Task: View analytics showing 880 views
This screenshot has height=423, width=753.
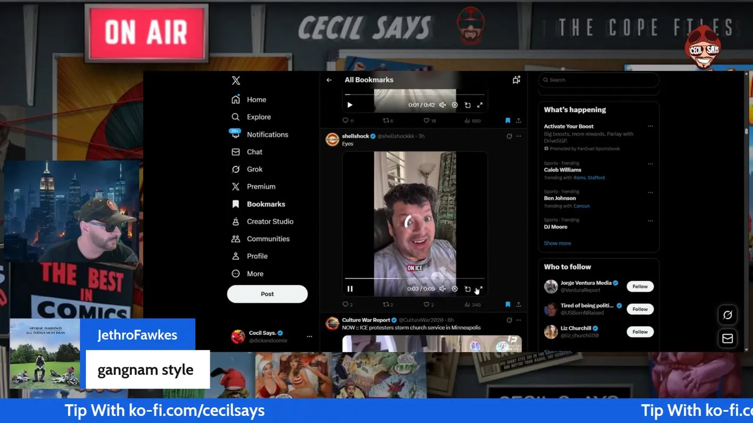Action: click(472, 120)
